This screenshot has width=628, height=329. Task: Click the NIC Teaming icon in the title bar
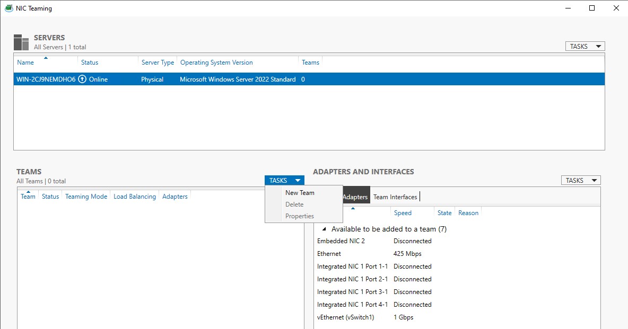click(9, 8)
